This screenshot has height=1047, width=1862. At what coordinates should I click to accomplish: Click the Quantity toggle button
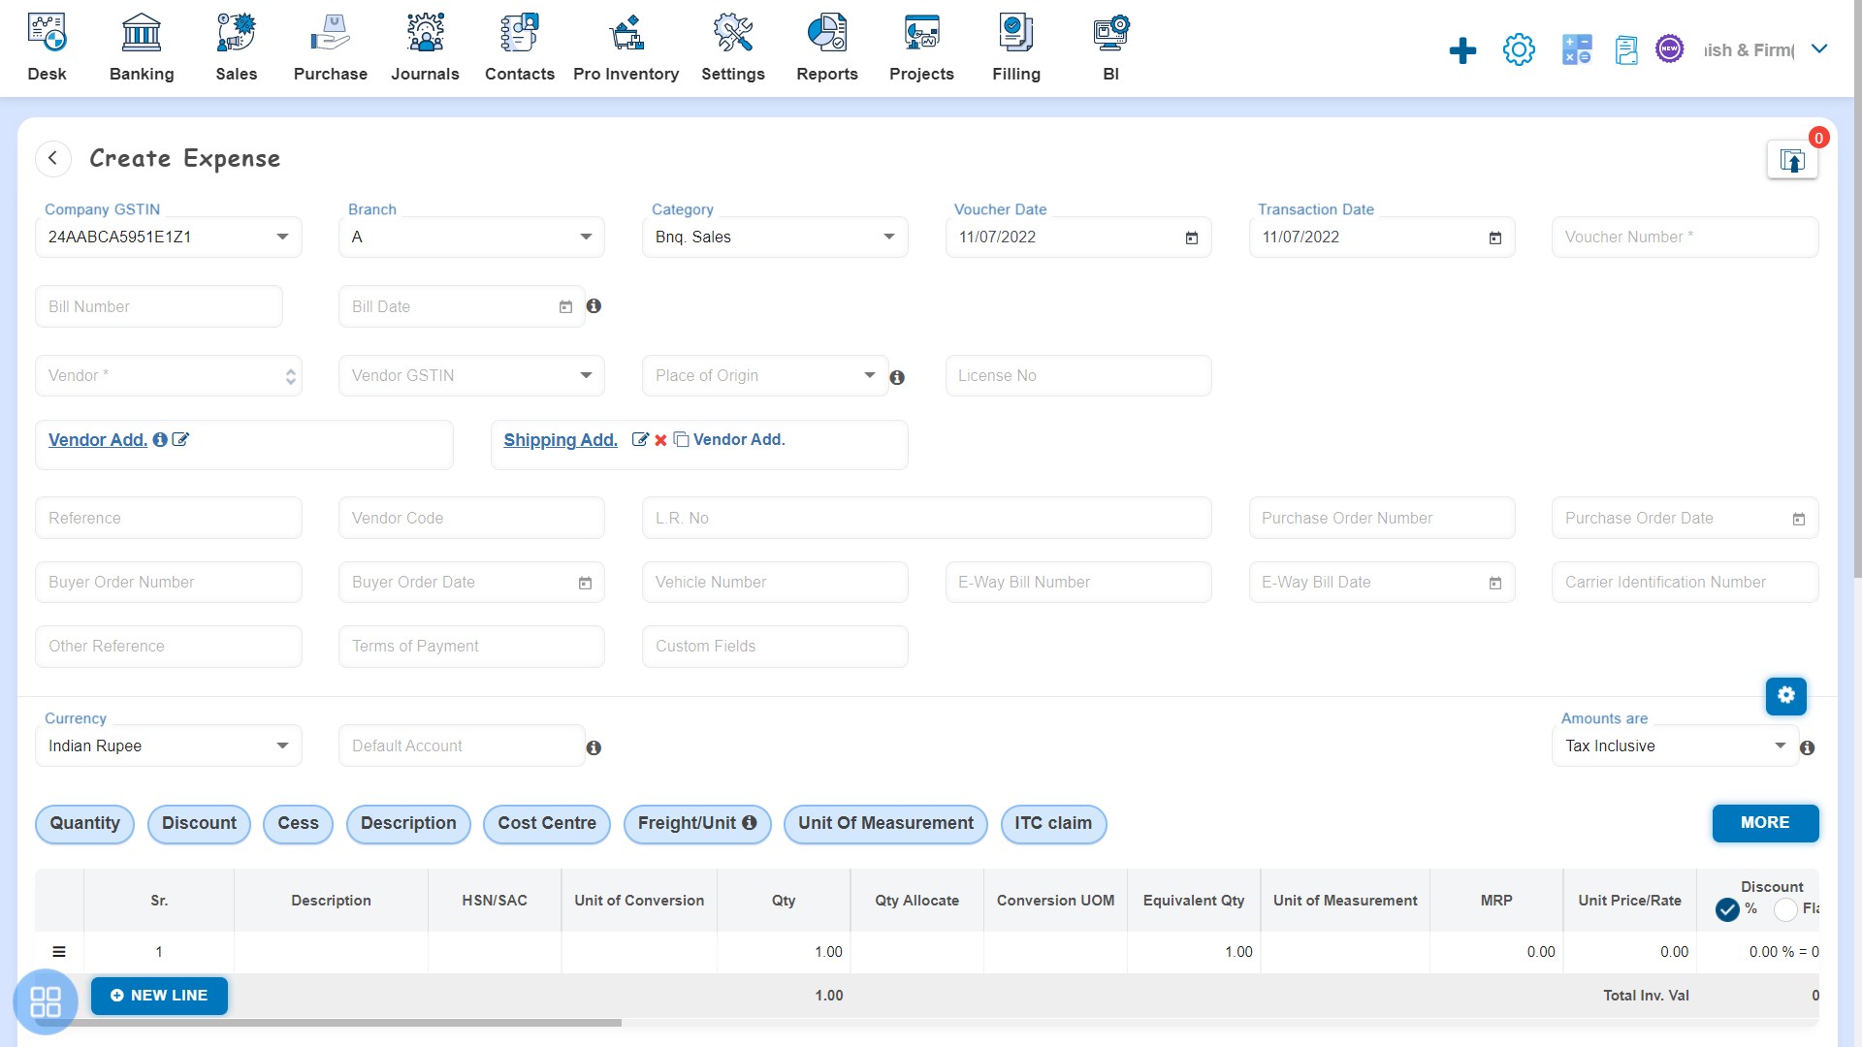click(x=84, y=822)
